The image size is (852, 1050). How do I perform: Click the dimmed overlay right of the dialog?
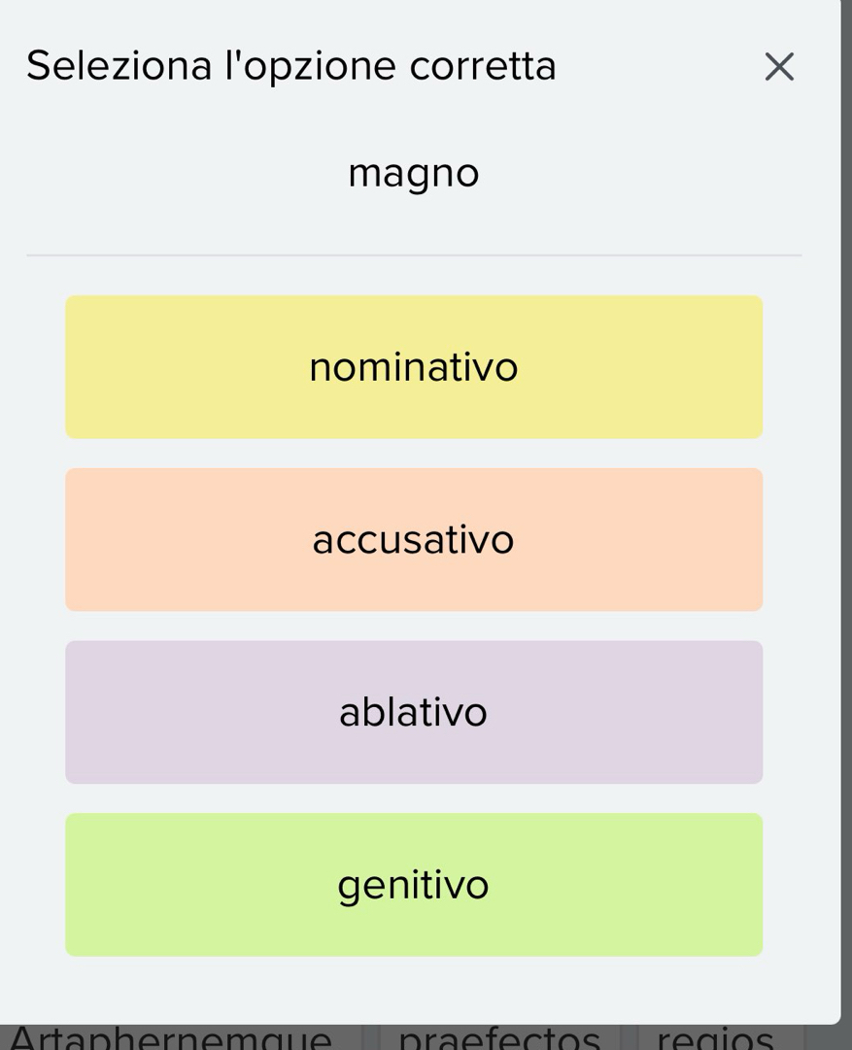click(846, 486)
